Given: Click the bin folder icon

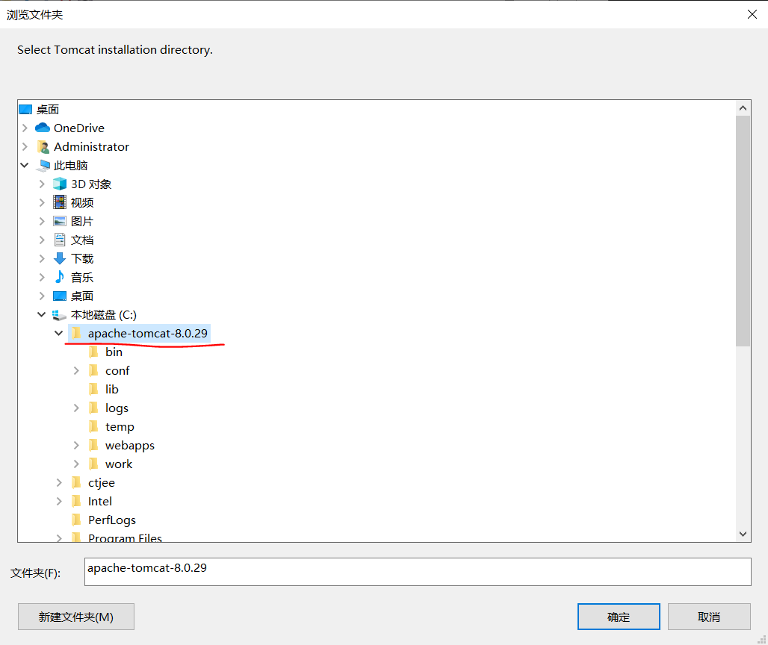Looking at the screenshot, I should click(93, 352).
